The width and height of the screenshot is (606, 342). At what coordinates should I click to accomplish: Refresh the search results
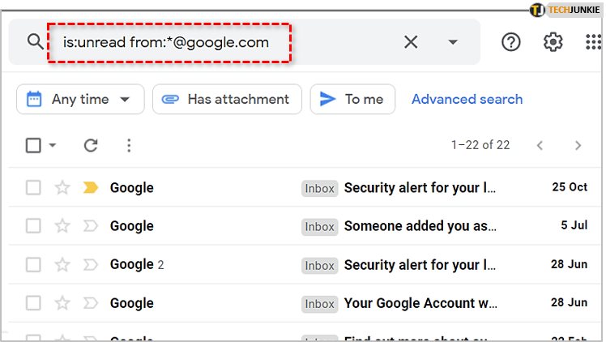tap(91, 146)
